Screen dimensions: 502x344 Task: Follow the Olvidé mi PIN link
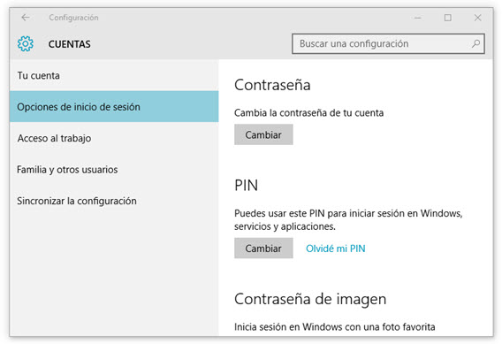coord(336,248)
